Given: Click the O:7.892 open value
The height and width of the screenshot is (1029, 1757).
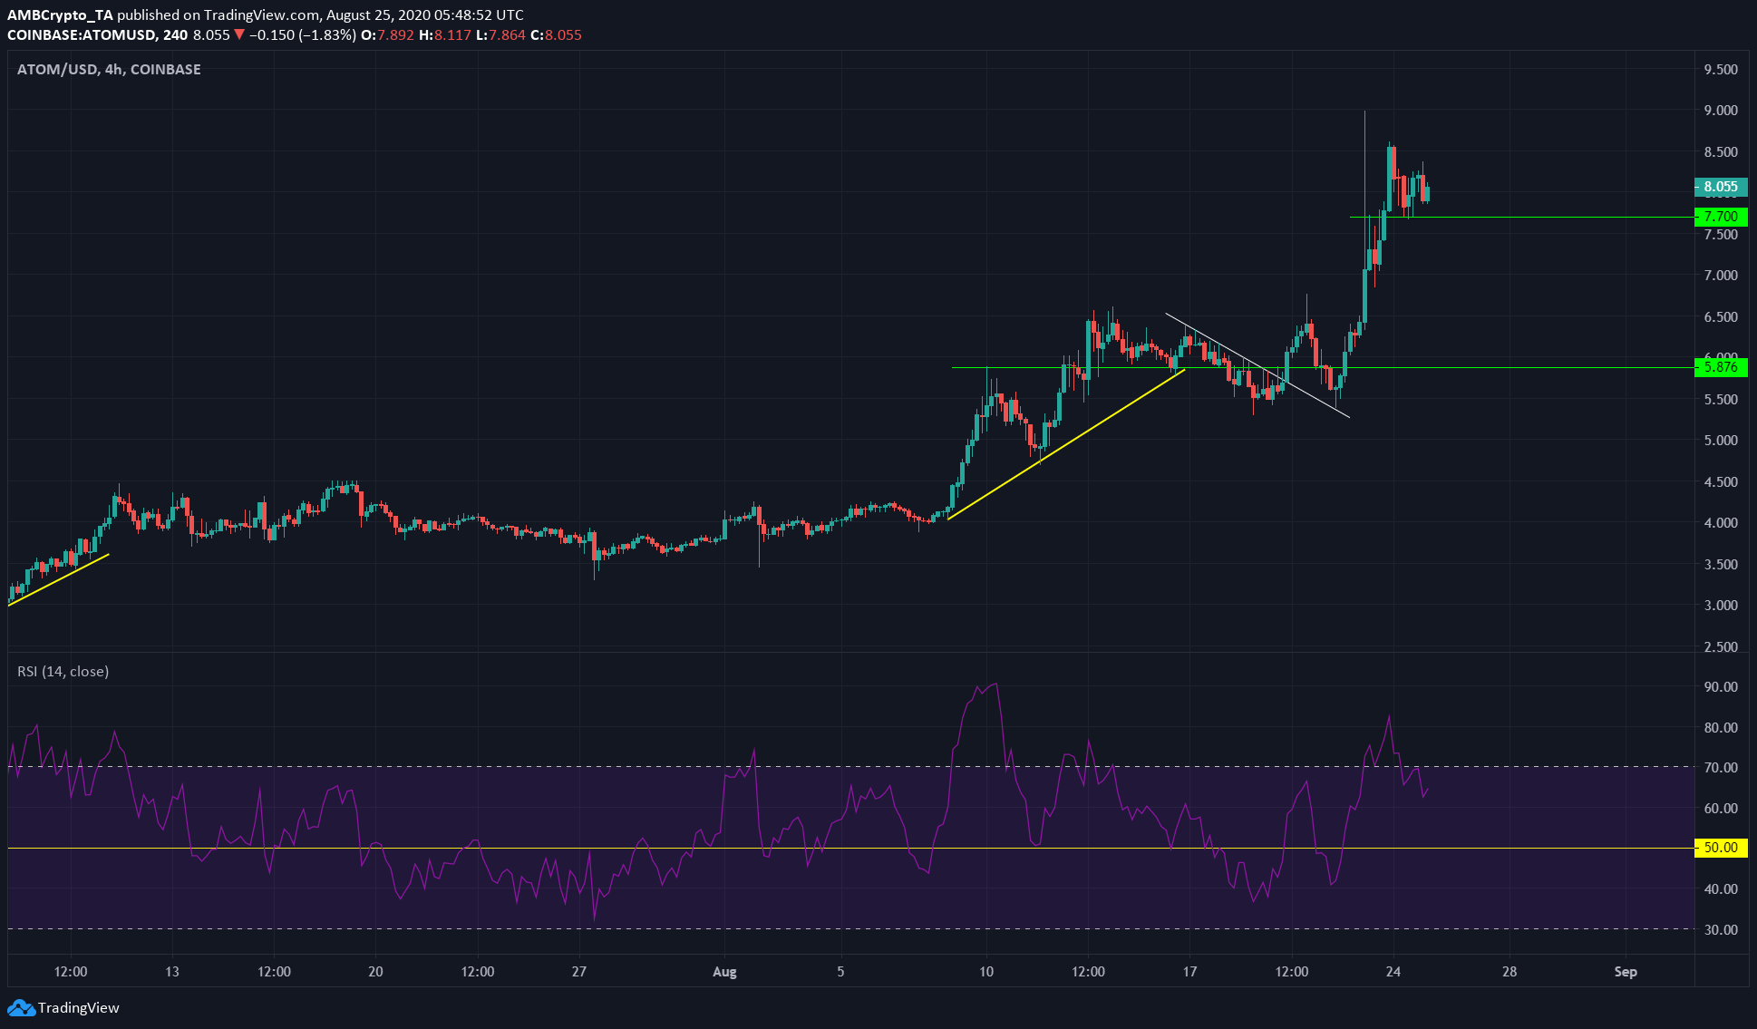Looking at the screenshot, I should pos(387,34).
